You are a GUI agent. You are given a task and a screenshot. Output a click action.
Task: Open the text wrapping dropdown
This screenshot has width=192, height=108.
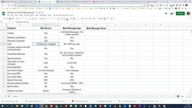point(91,19)
